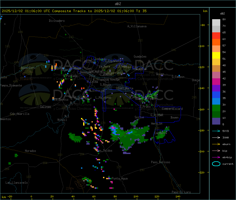Click the -200 km vertical axis tick label
The width and height of the screenshot is (236, 200).
coord(202,151)
